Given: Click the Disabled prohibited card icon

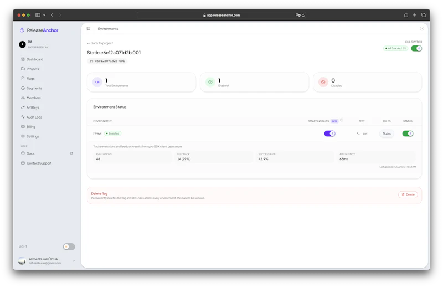Looking at the screenshot, I should coord(323,82).
